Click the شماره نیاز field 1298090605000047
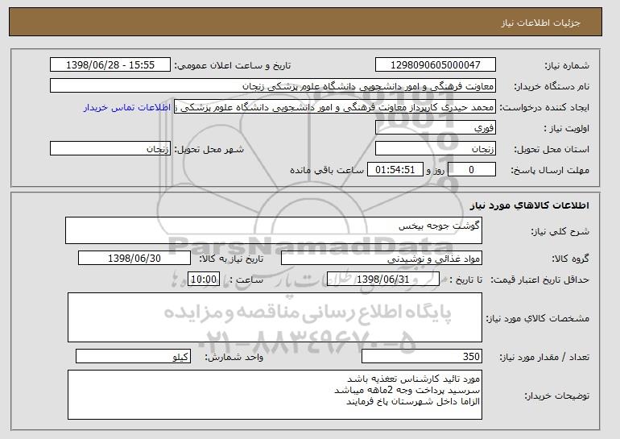This screenshot has height=439, width=620. pos(436,65)
